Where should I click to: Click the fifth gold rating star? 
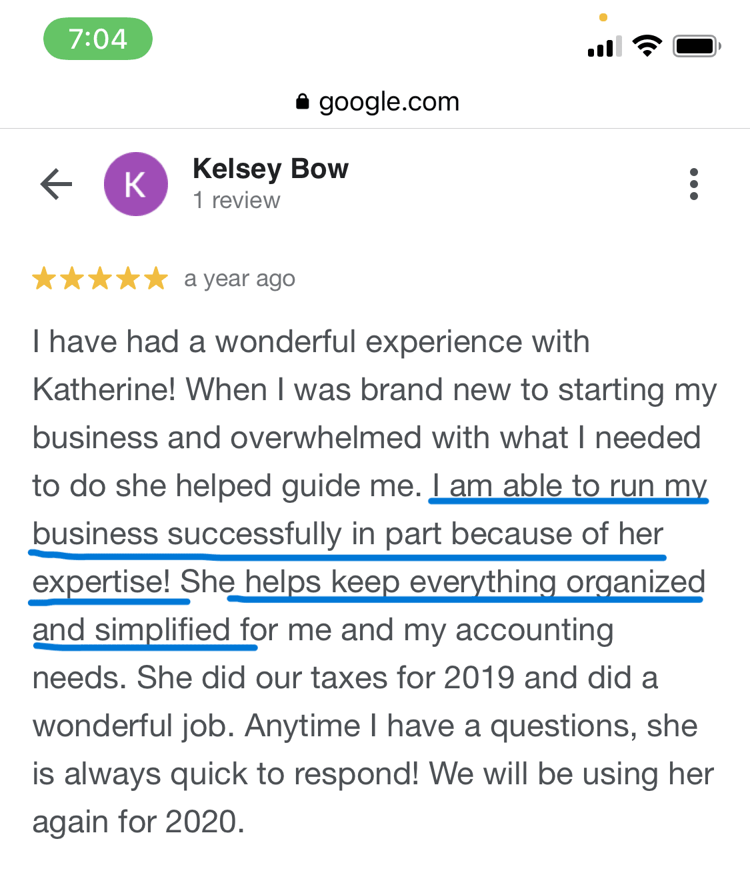point(156,278)
